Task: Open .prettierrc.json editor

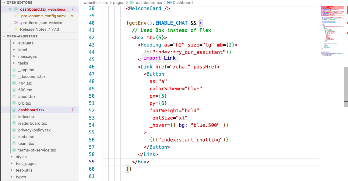Action: point(33,23)
